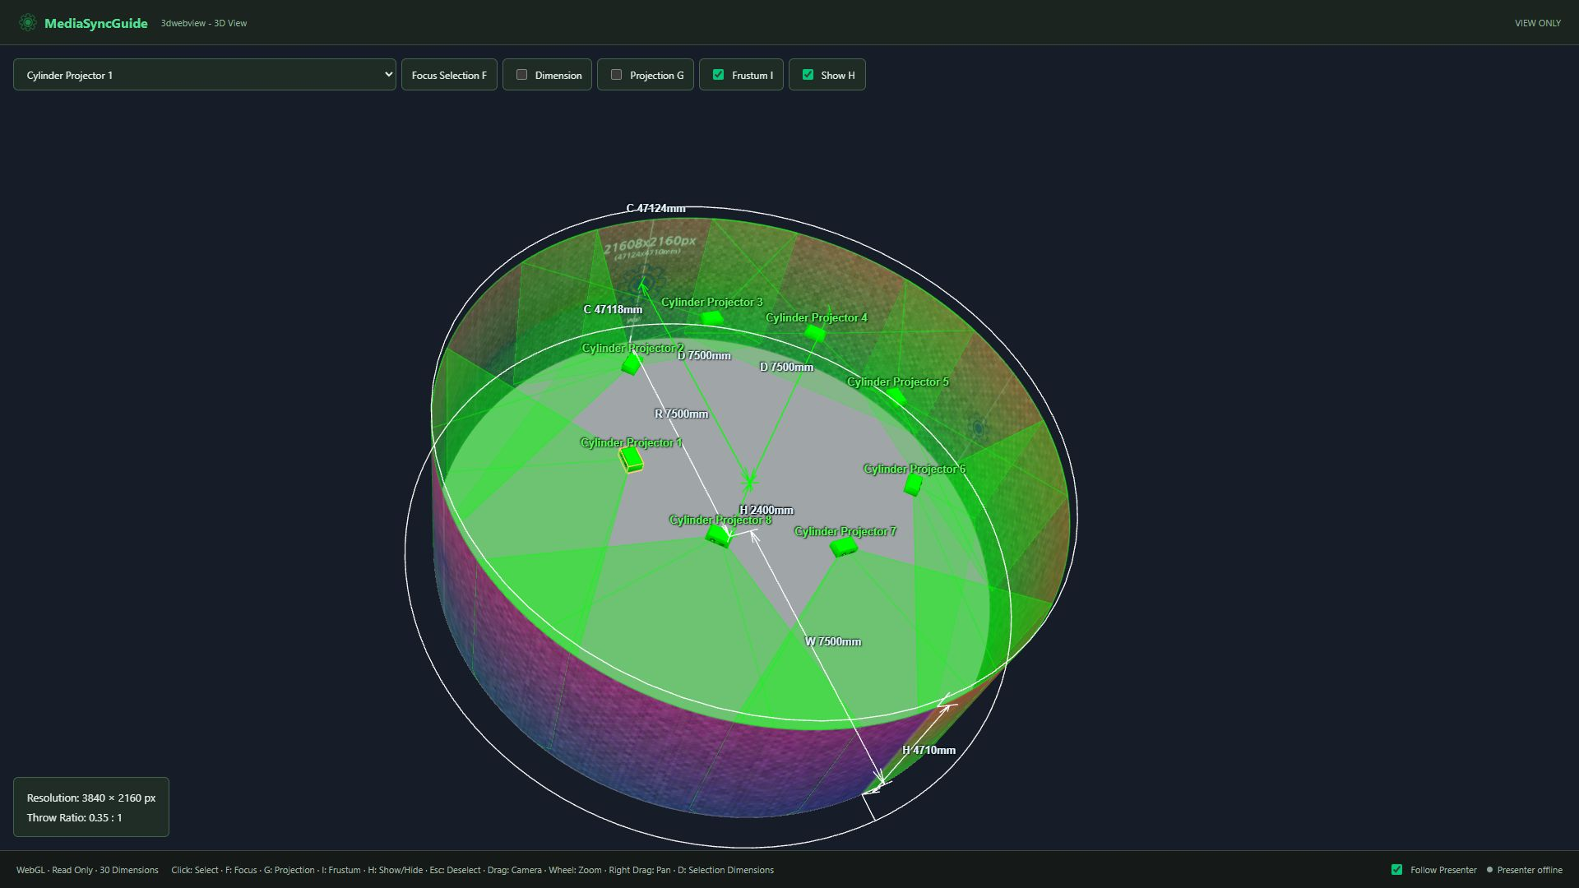Select the Cylinder Projector 2 model

pos(631,364)
